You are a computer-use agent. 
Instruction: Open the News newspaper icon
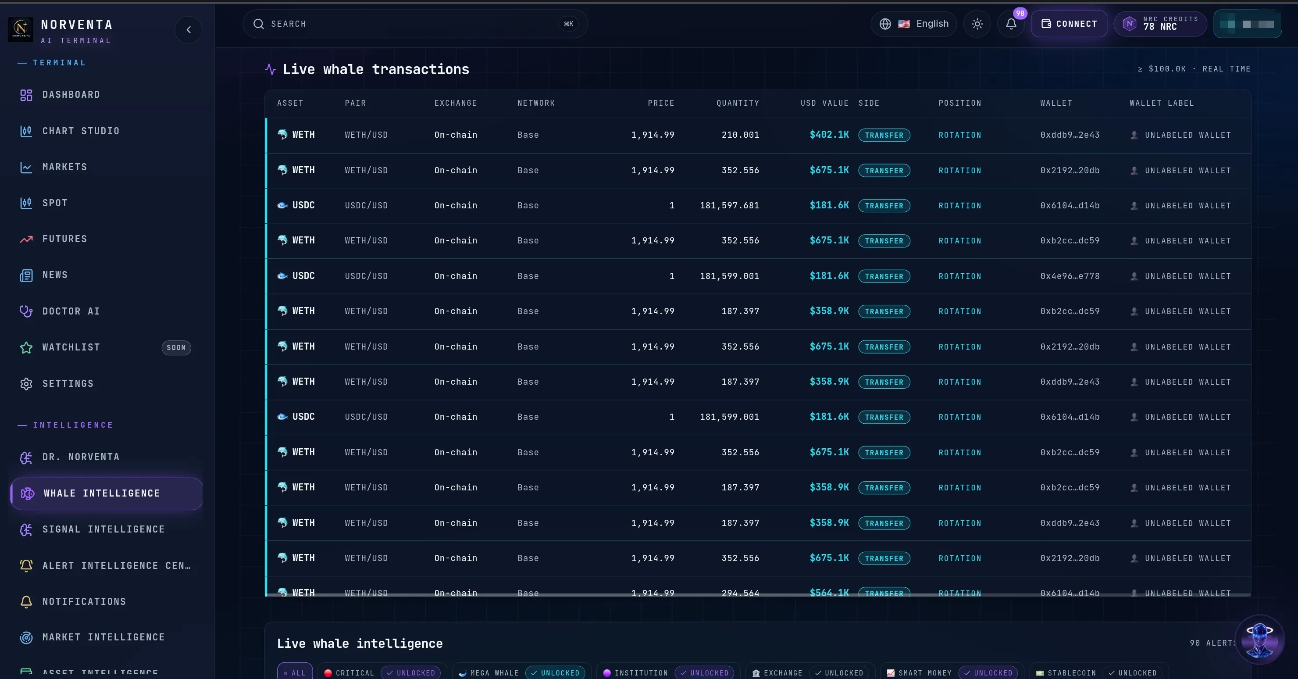[26, 275]
